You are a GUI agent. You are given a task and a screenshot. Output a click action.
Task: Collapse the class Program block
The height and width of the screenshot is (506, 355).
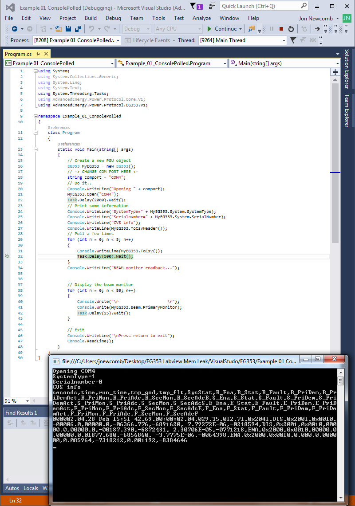coord(35,133)
